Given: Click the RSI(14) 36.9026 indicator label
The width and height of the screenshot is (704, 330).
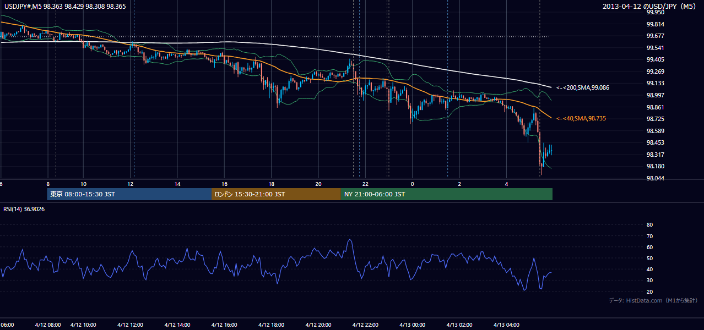Looking at the screenshot, I should 24,209.
